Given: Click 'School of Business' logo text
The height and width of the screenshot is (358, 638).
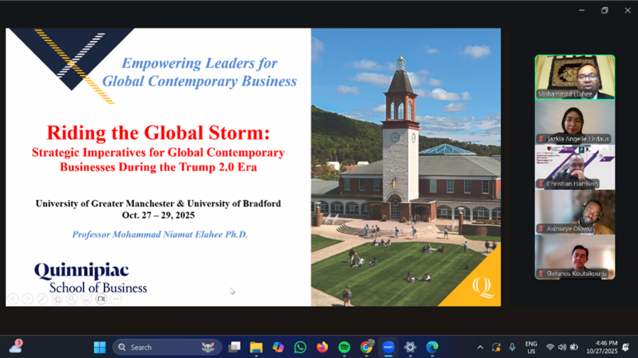Looking at the screenshot, I should pyautogui.click(x=98, y=288).
